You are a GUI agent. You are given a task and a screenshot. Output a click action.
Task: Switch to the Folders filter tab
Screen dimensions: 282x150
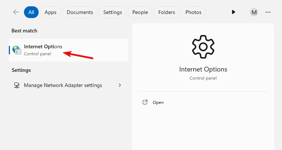[x=166, y=12]
